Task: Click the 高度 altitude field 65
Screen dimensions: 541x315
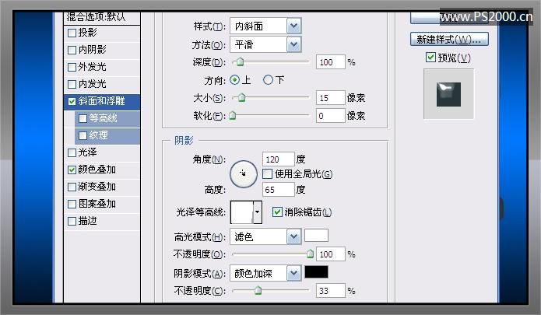Action: click(x=279, y=190)
